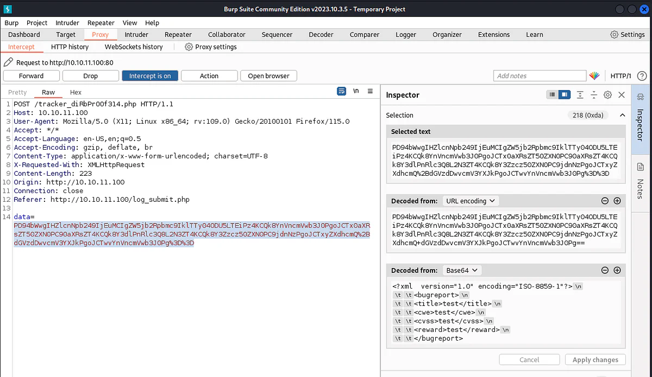Add decode step after URL encoding
Screen dimensions: 652x377
click(x=617, y=201)
